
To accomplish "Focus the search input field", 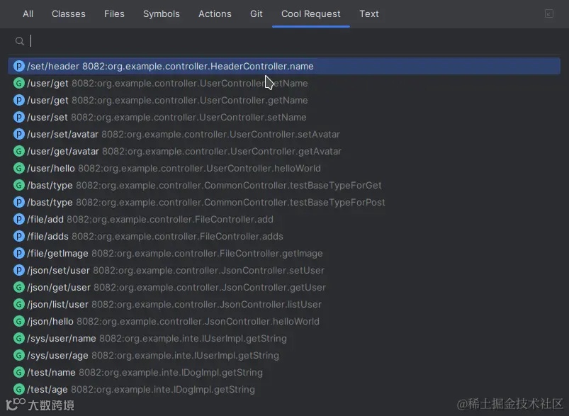I will (283, 41).
